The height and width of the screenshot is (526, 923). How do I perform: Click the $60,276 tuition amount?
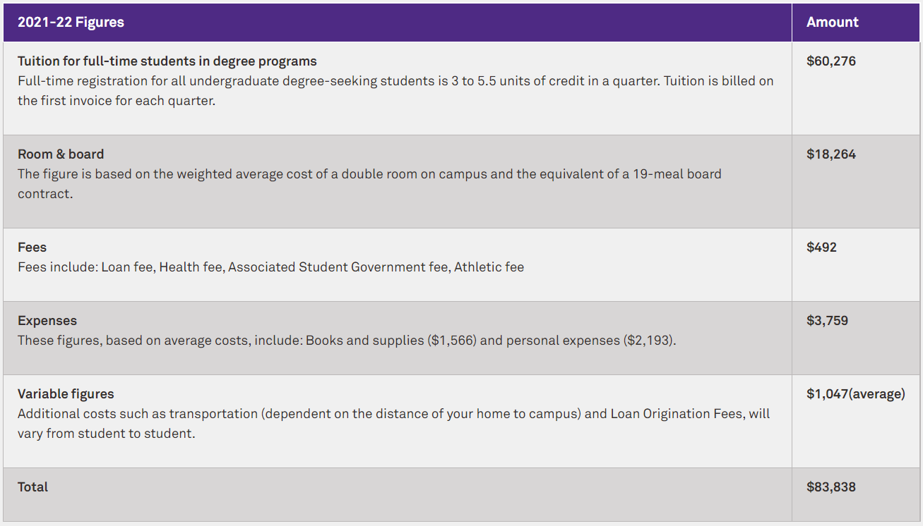tap(831, 61)
